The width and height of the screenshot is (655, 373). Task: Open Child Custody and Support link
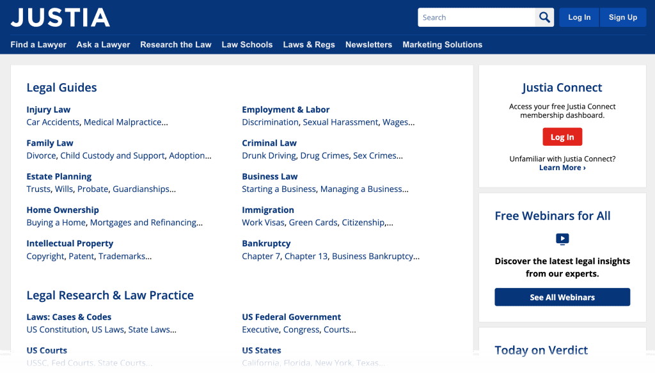point(113,155)
